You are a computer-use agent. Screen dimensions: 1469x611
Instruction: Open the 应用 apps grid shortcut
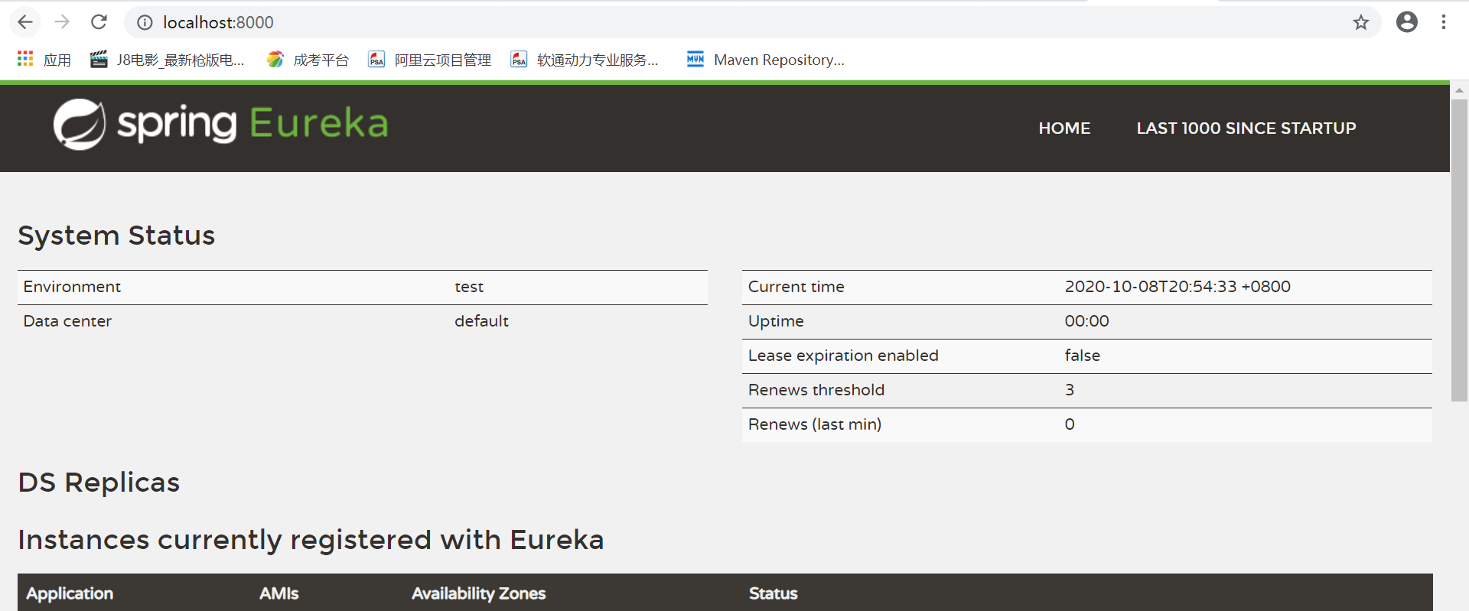(44, 60)
